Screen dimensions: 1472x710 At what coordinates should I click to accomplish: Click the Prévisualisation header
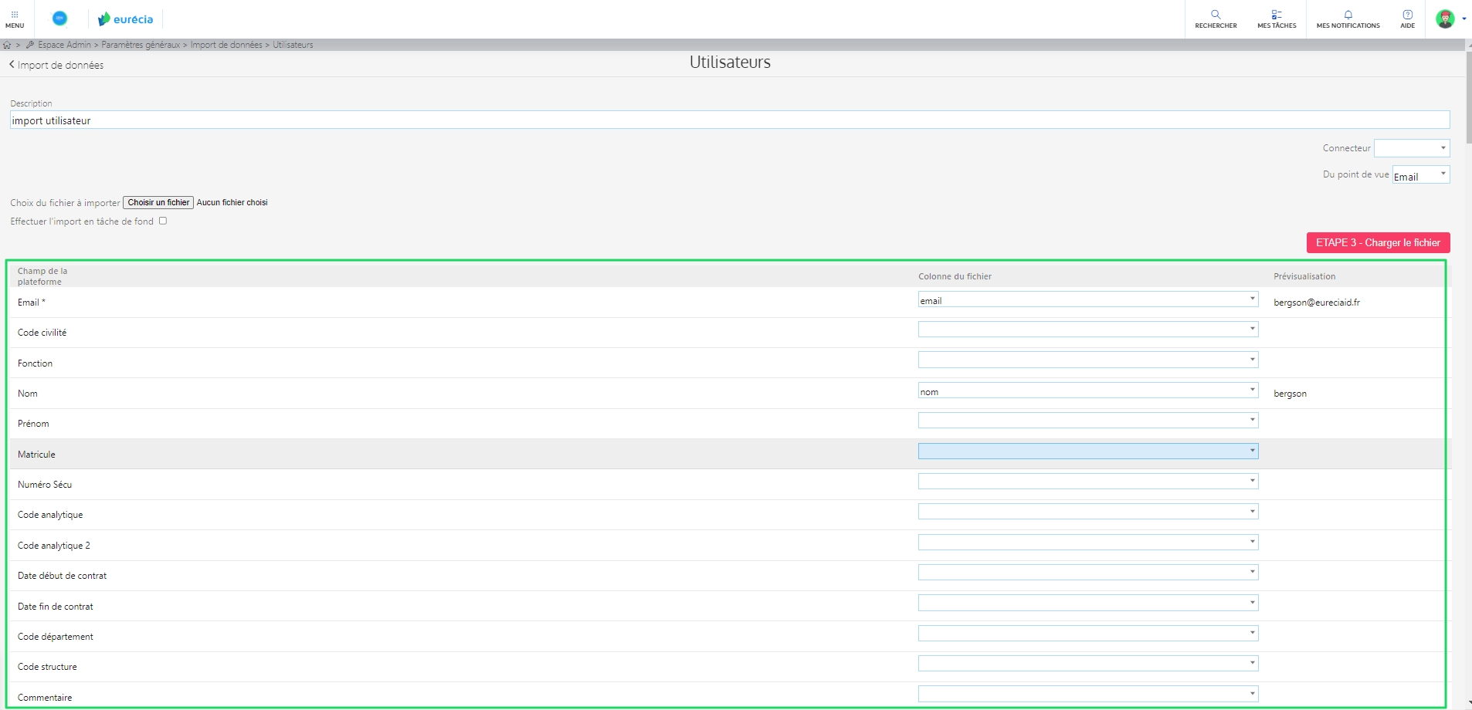(x=1304, y=276)
